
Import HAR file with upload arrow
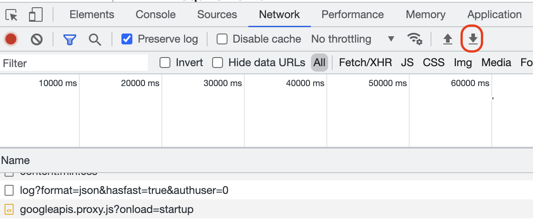[x=448, y=39]
